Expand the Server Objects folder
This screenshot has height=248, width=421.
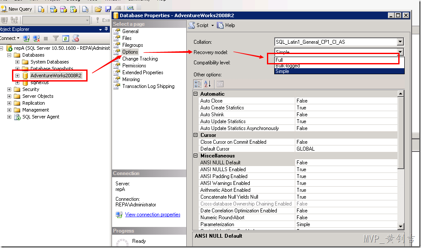coord(9,96)
